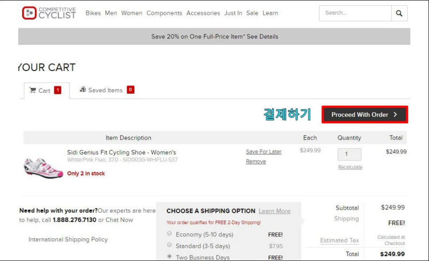Open the Components menu
This screenshot has height=261, width=429.
pyautogui.click(x=164, y=13)
